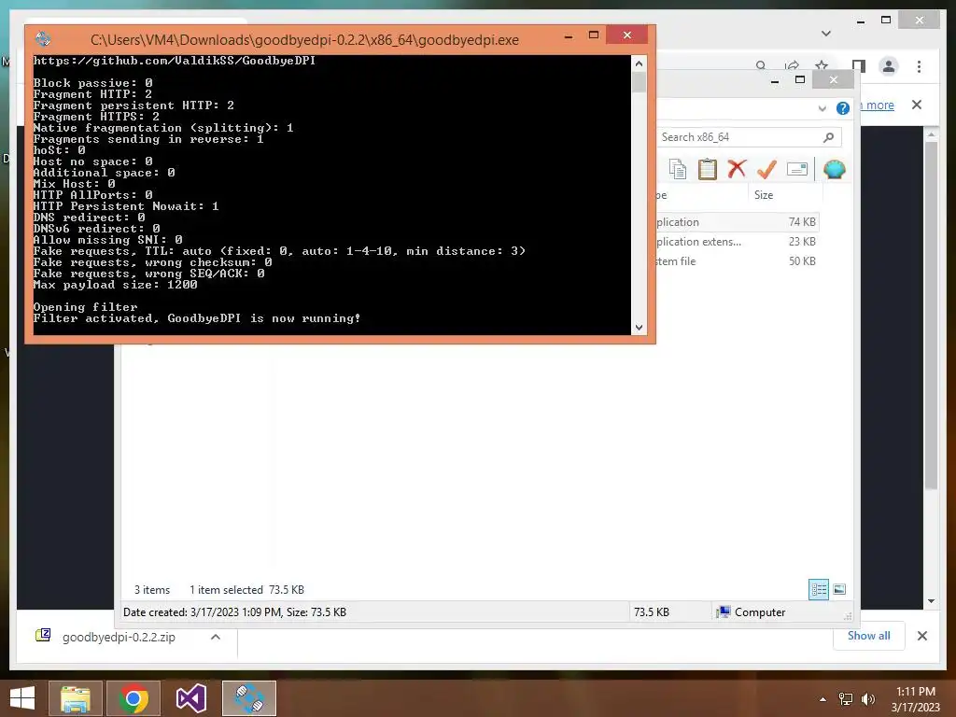The image size is (956, 717).
Task: Select the 50 KB system file row
Action: coord(737,261)
